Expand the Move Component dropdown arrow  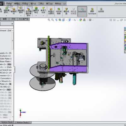21,16
